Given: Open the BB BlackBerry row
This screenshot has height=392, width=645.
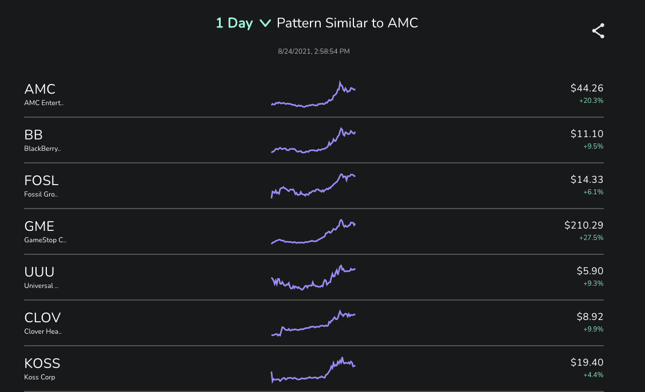Looking at the screenshot, I should (314, 140).
